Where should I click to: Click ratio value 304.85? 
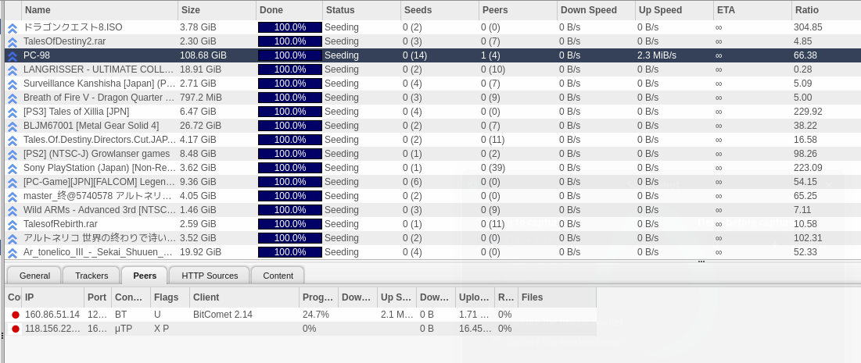pos(808,27)
